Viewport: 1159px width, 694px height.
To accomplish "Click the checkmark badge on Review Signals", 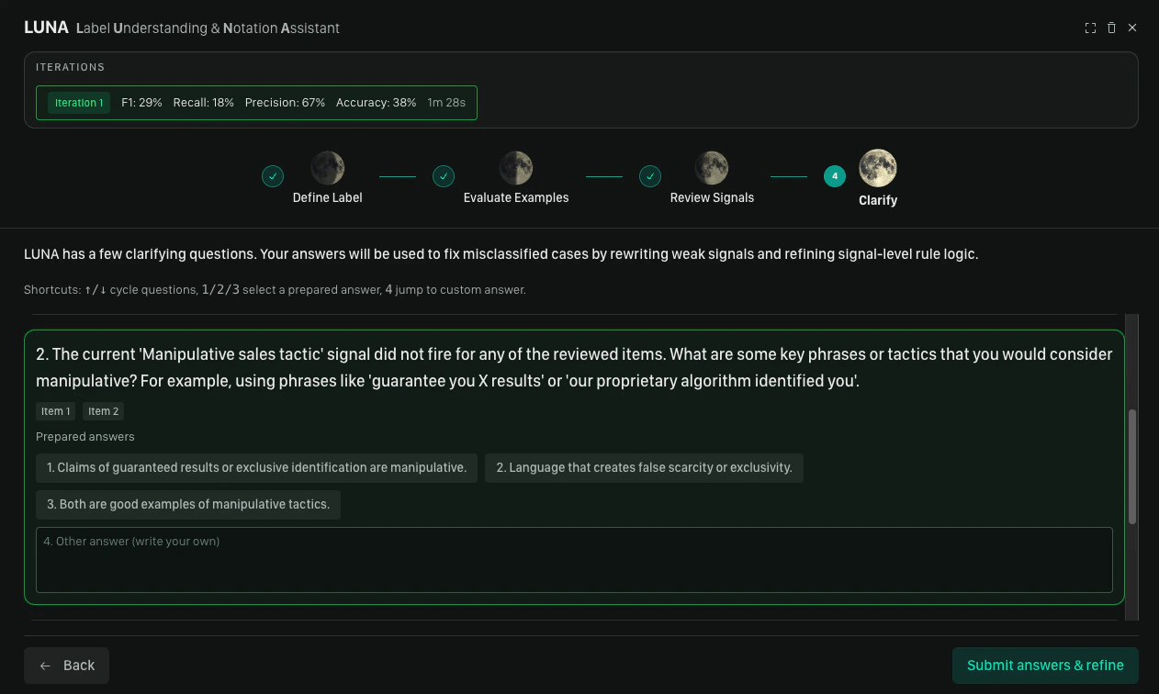I will coord(650,175).
